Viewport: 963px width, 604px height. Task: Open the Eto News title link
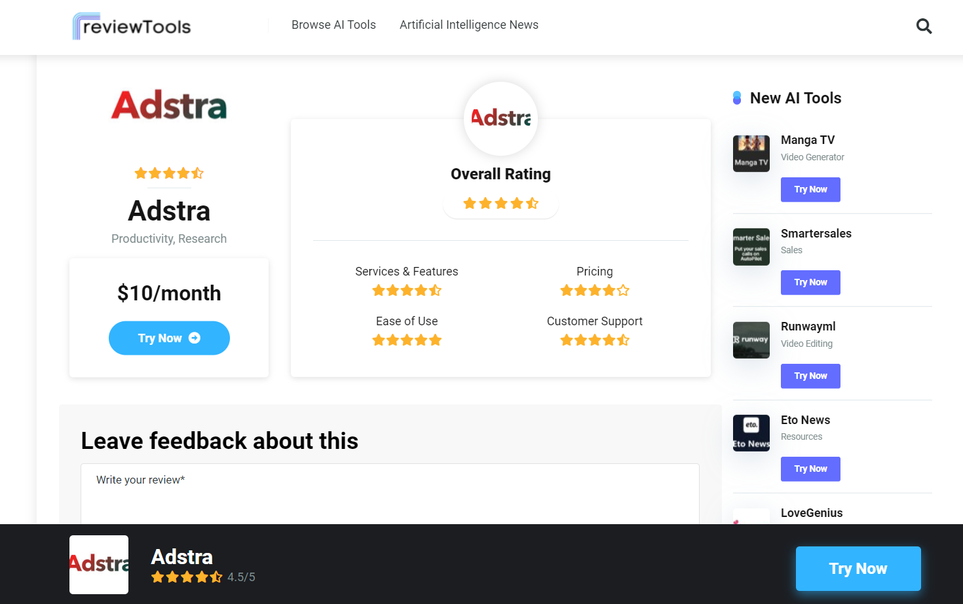805,420
